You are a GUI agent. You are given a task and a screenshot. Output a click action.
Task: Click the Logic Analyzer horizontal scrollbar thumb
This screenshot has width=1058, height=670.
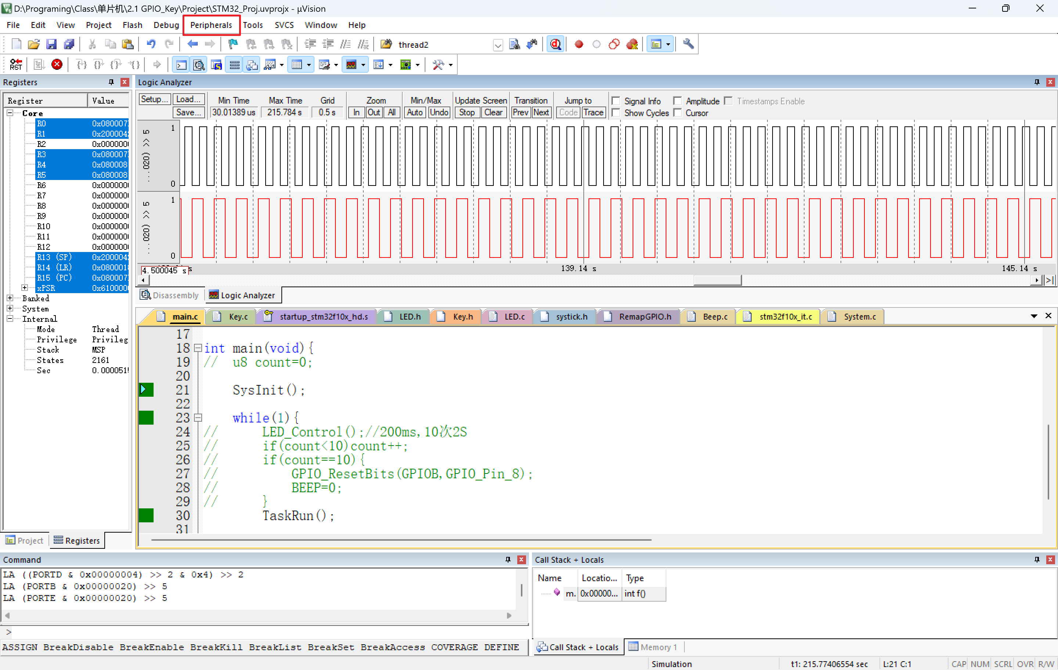click(717, 280)
